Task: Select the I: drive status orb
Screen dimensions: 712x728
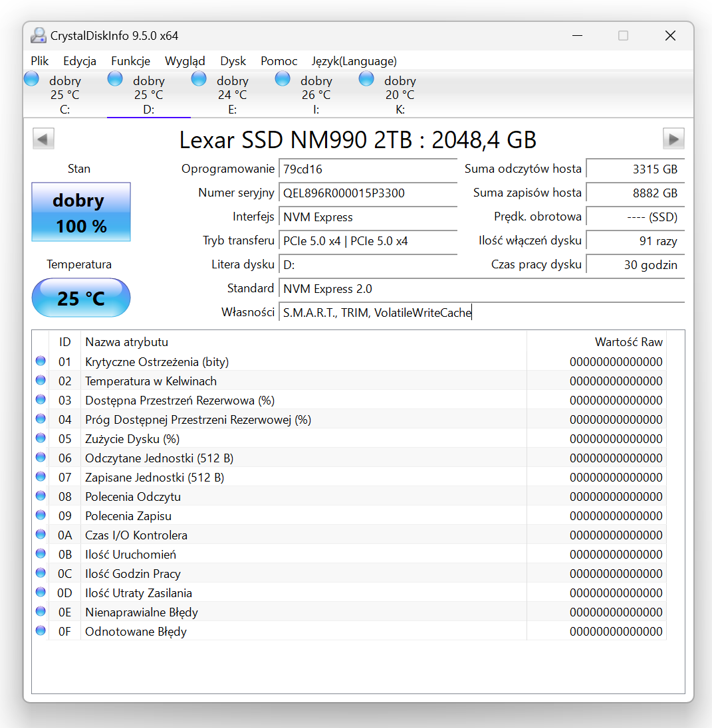Action: click(283, 79)
